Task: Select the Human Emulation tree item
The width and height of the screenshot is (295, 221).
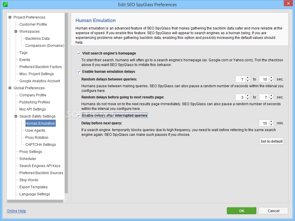Action: (x=40, y=123)
